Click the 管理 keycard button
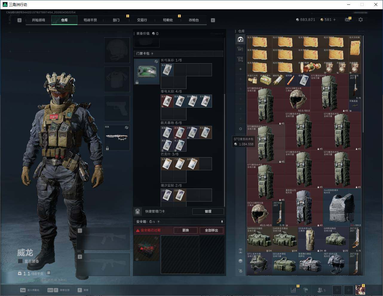This screenshot has width=383, height=296. 208,212
